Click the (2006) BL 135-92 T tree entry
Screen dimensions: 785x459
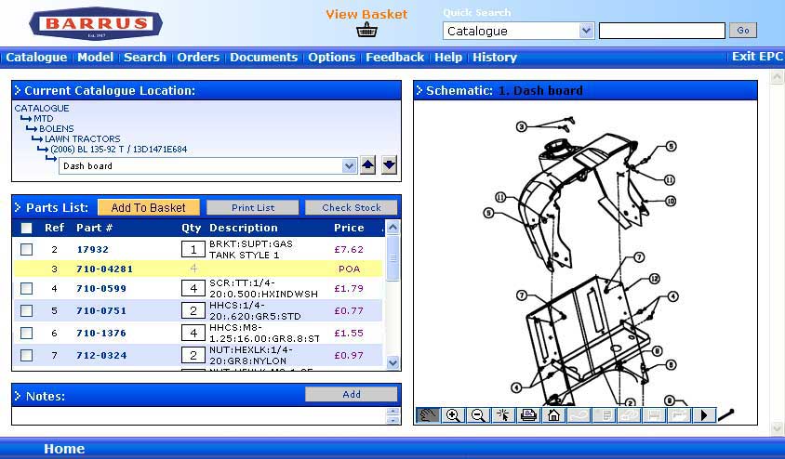point(119,149)
